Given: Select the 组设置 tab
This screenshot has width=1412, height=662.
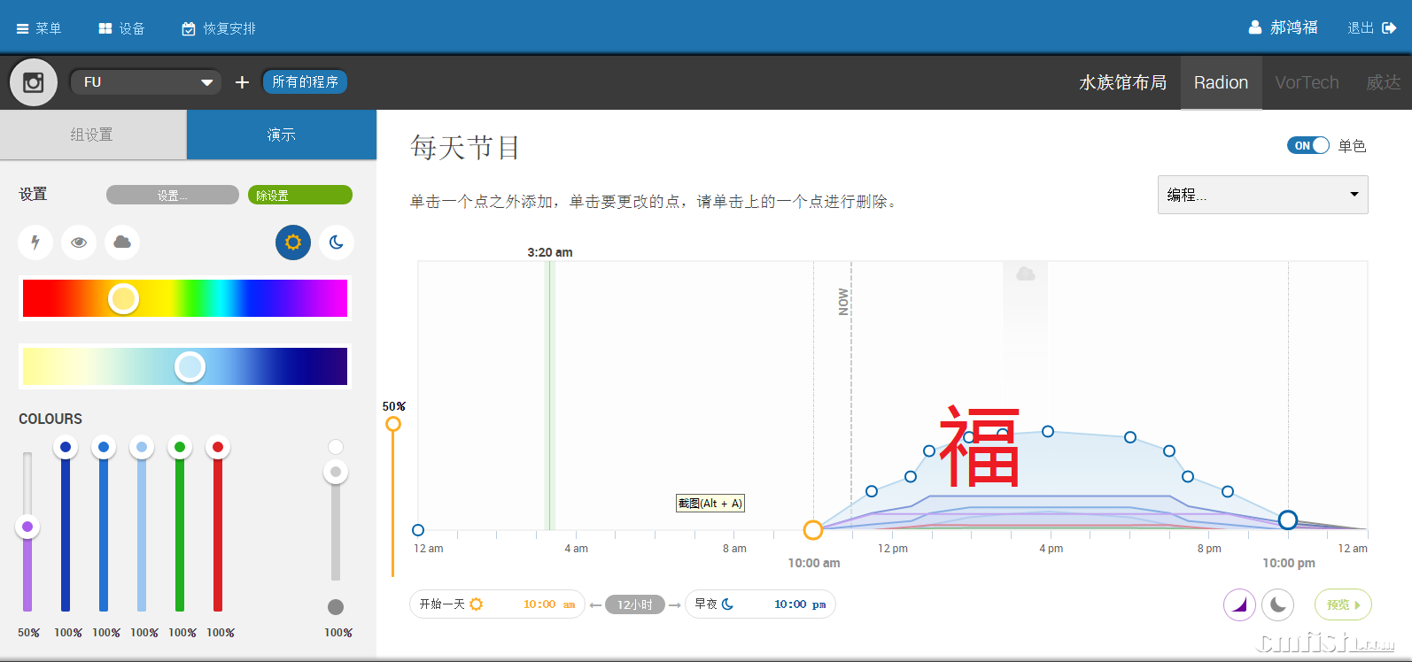Looking at the screenshot, I should 93,135.
